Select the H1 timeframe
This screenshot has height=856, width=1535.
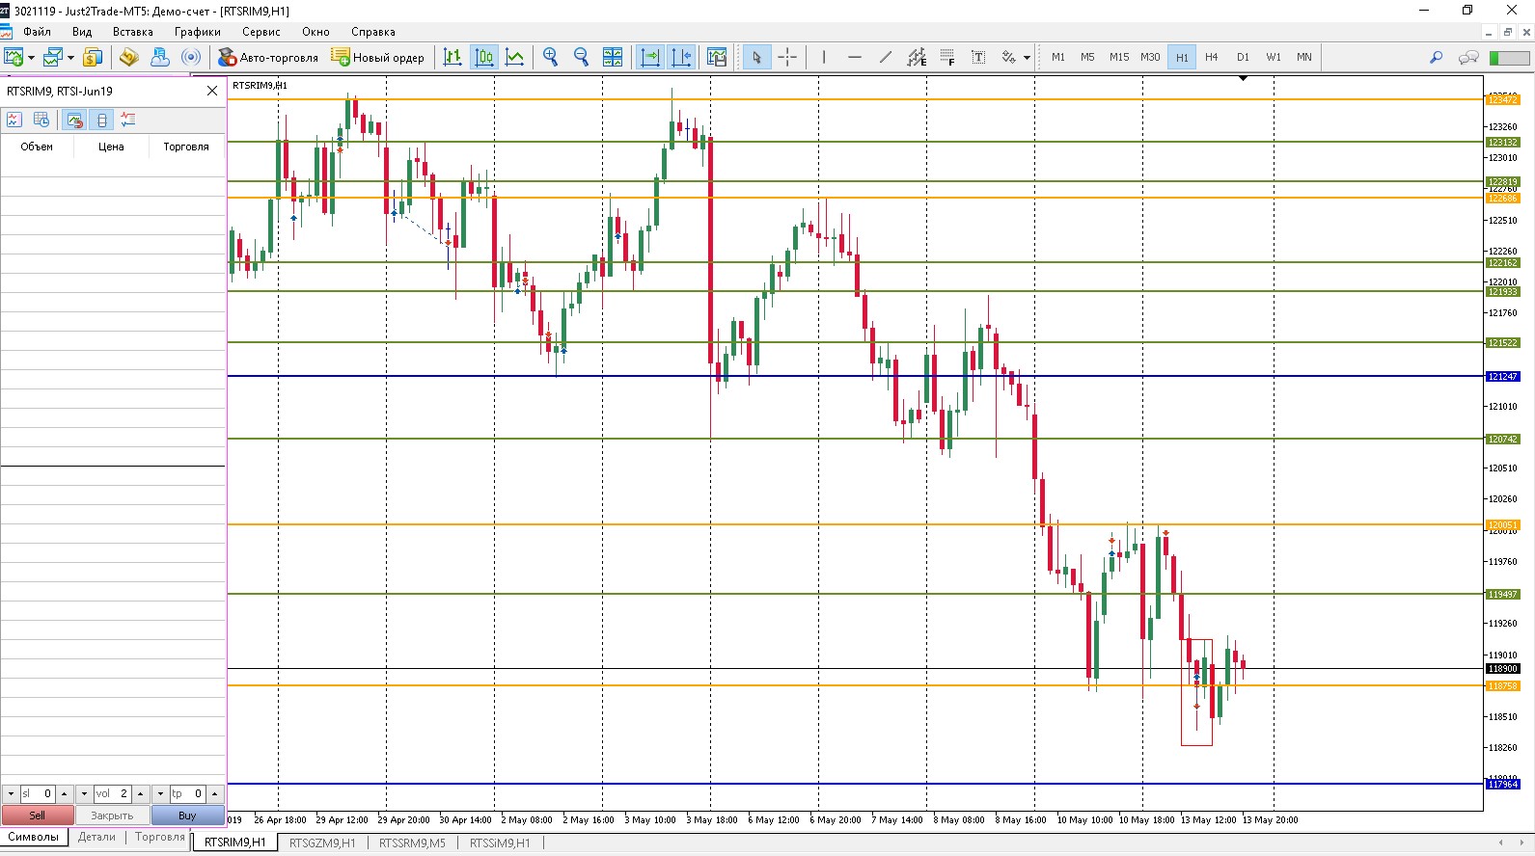point(1182,57)
